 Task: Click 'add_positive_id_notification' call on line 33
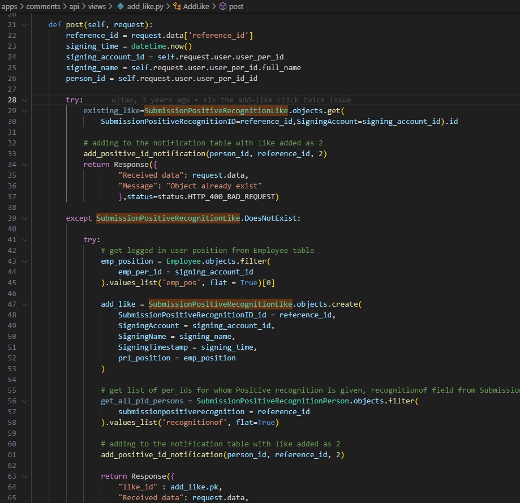click(144, 153)
